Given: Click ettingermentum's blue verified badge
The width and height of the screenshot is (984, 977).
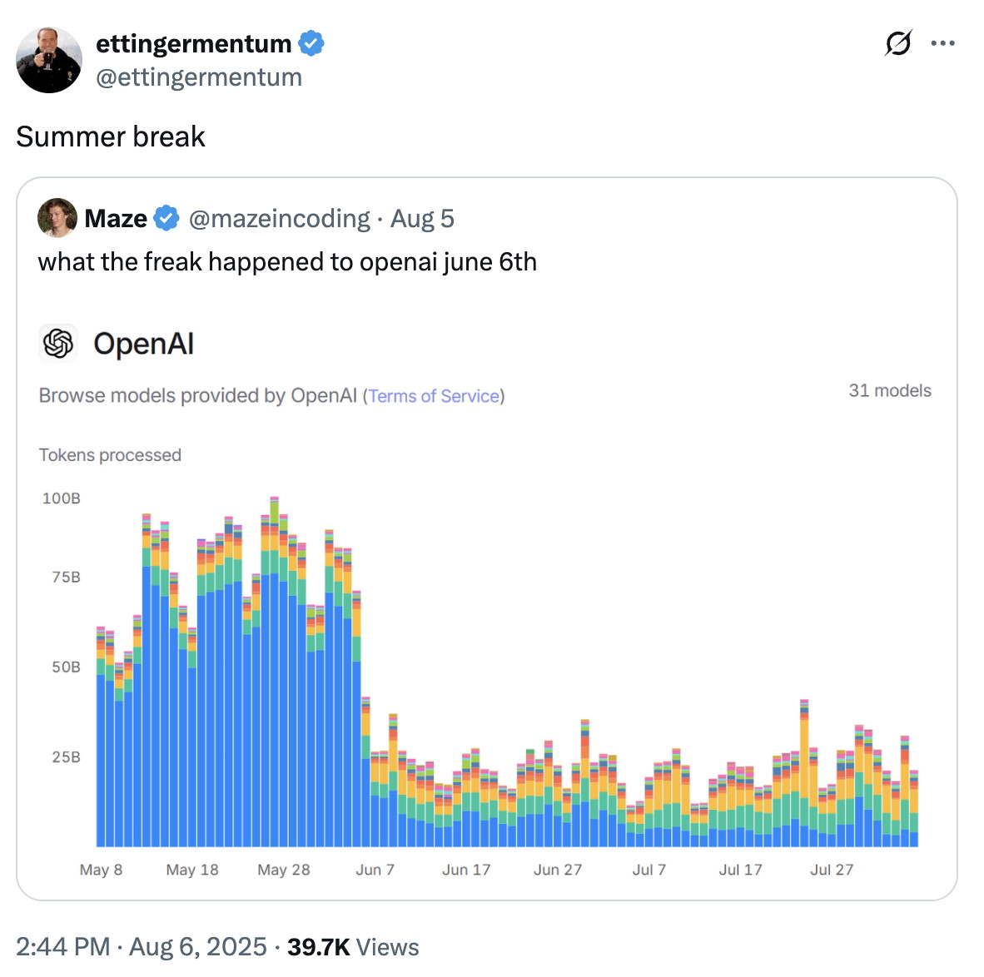Looking at the screenshot, I should click(x=311, y=43).
